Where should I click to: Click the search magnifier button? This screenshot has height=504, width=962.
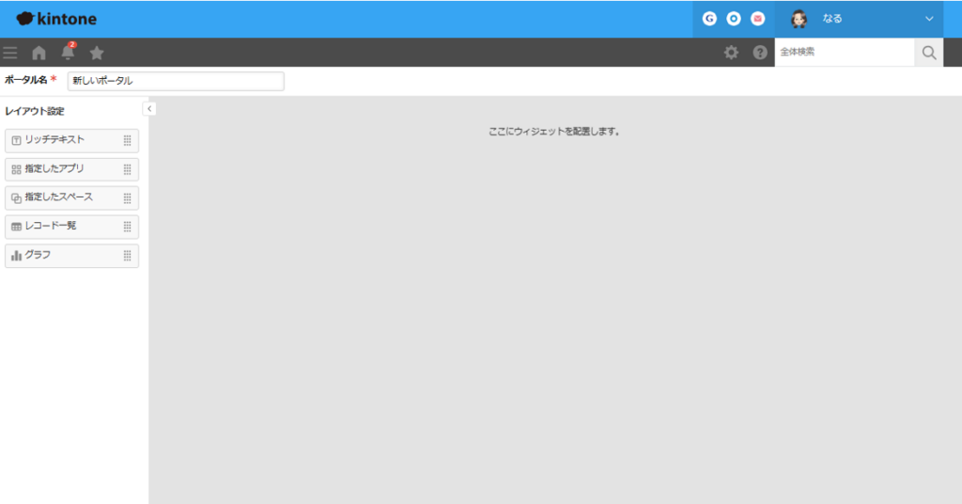928,53
